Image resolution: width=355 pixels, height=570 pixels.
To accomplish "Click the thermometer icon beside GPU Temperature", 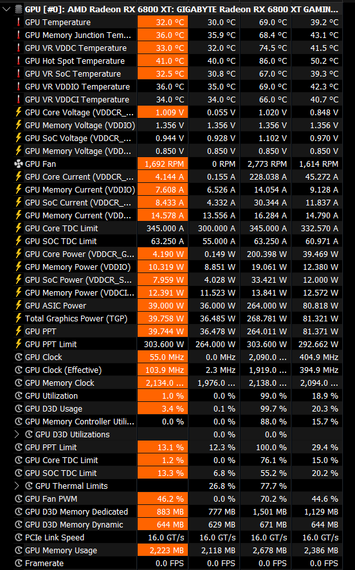I will point(19,22).
